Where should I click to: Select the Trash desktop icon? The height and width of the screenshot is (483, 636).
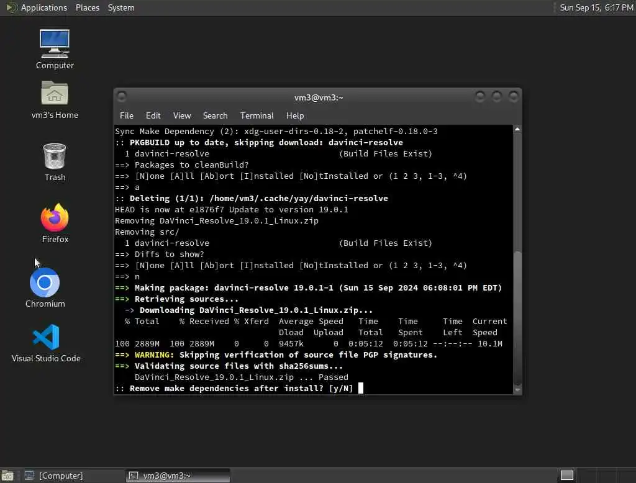point(55,162)
